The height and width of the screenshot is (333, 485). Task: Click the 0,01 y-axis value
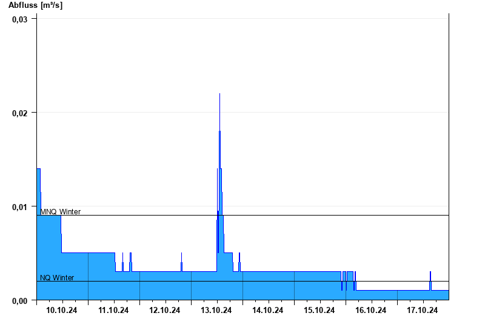[x=20, y=207]
